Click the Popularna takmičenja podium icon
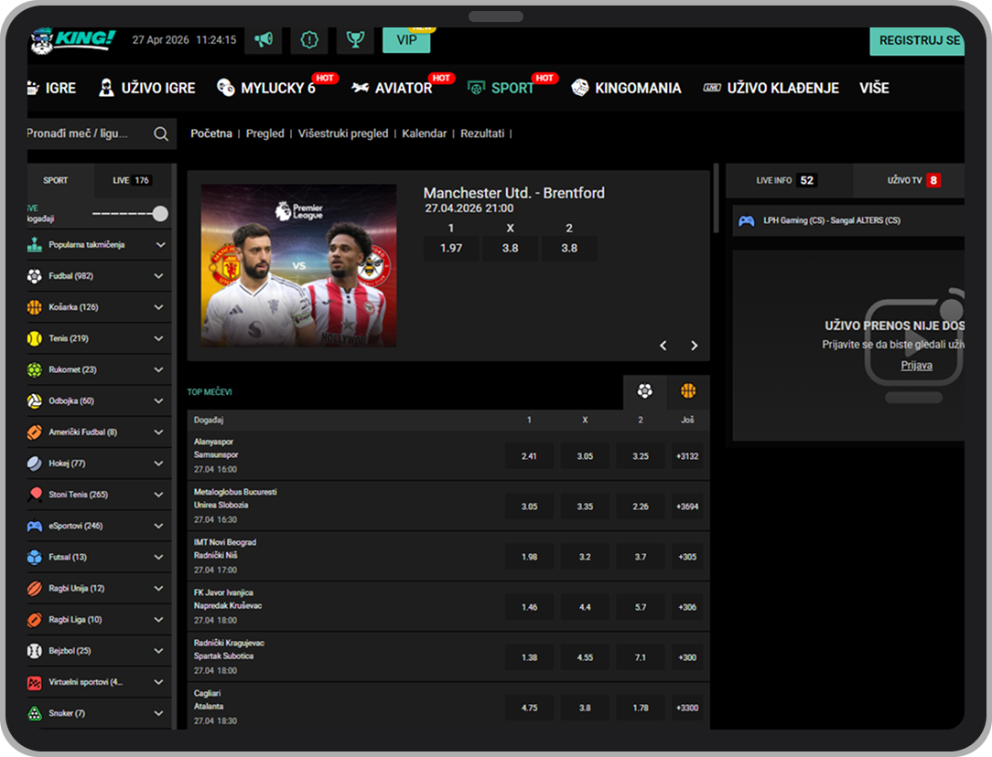The image size is (992, 757). pos(35,244)
